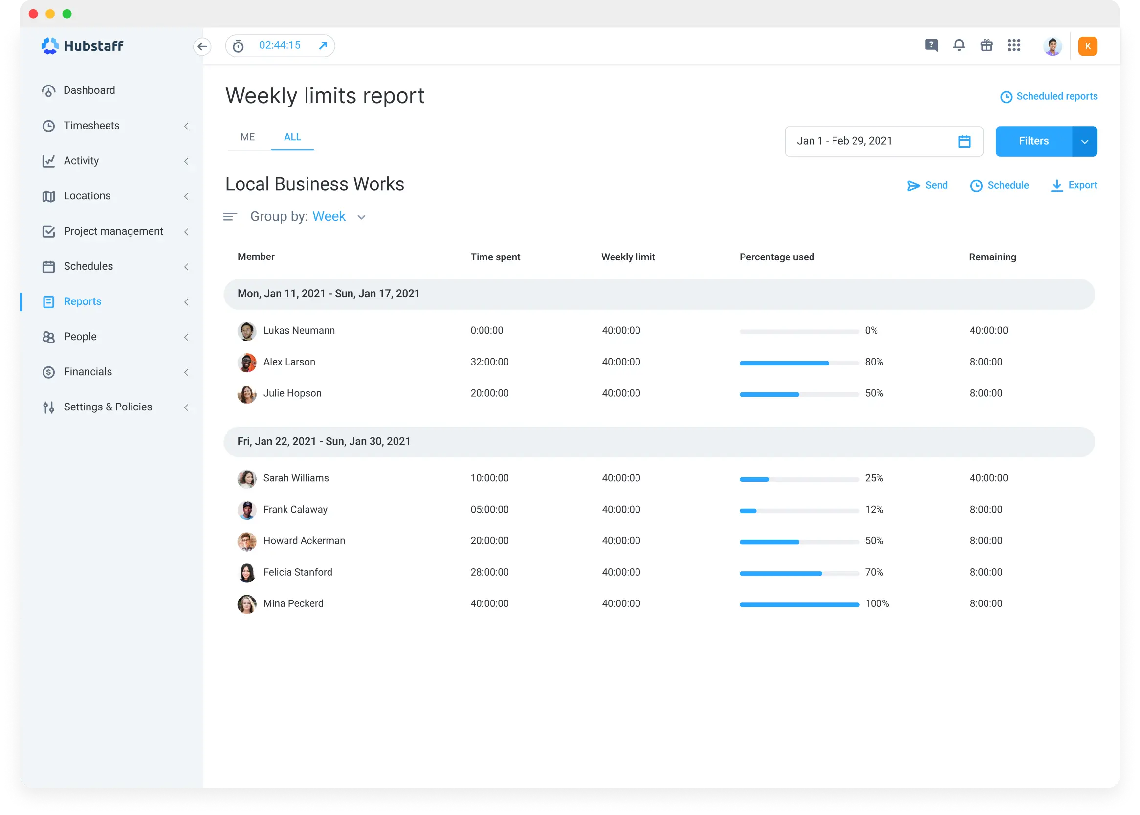The image size is (1140, 815).
Task: Click the calendar icon in date range field
Action: [965, 141]
